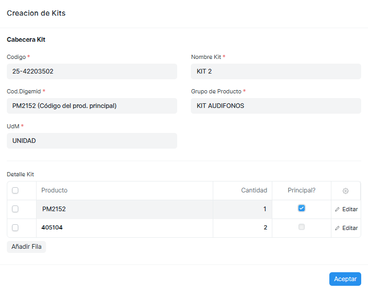368x291 pixels.
Task: Toggle the select-all checkbox in table header
Action: tap(15, 190)
